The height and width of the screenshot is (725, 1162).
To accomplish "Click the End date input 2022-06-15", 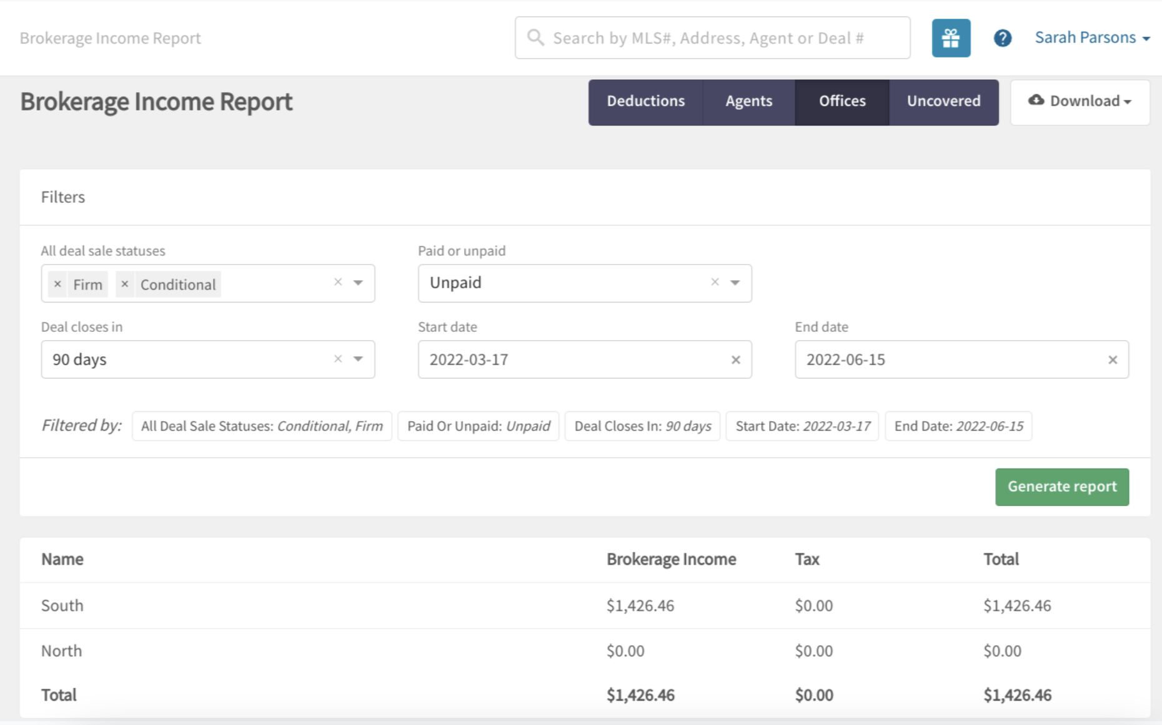I will [x=961, y=359].
